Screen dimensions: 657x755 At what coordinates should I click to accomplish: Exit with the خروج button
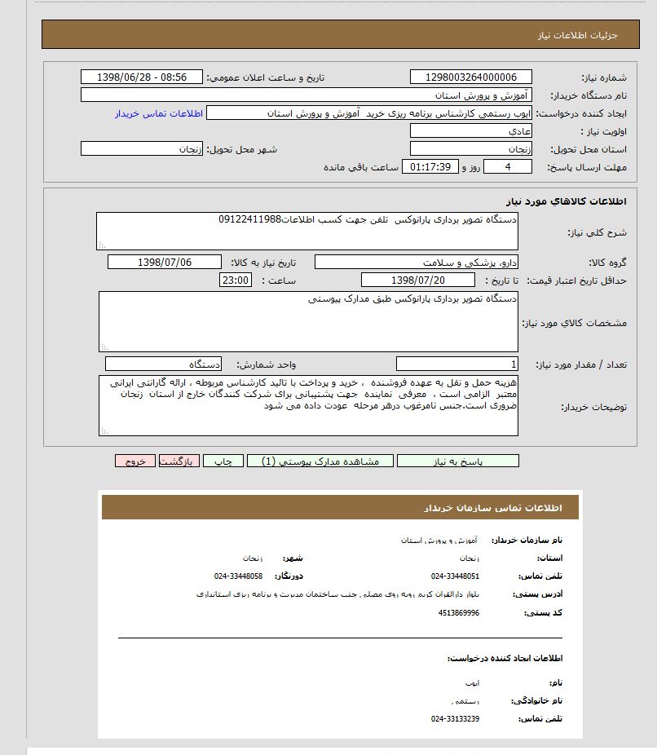(x=135, y=461)
